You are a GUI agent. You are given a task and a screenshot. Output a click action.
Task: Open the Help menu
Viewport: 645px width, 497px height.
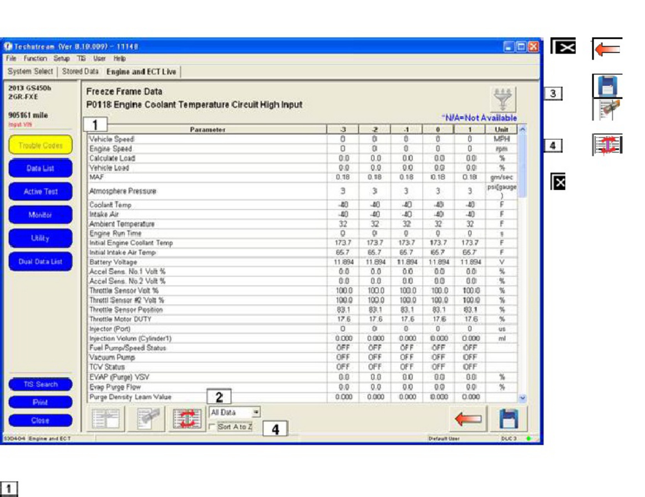coord(119,58)
